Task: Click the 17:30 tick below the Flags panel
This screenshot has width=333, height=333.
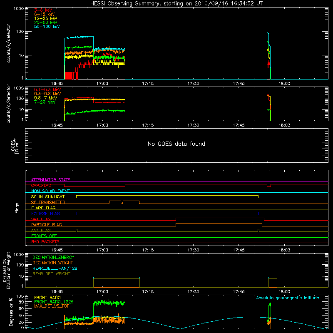Action: 193,250
